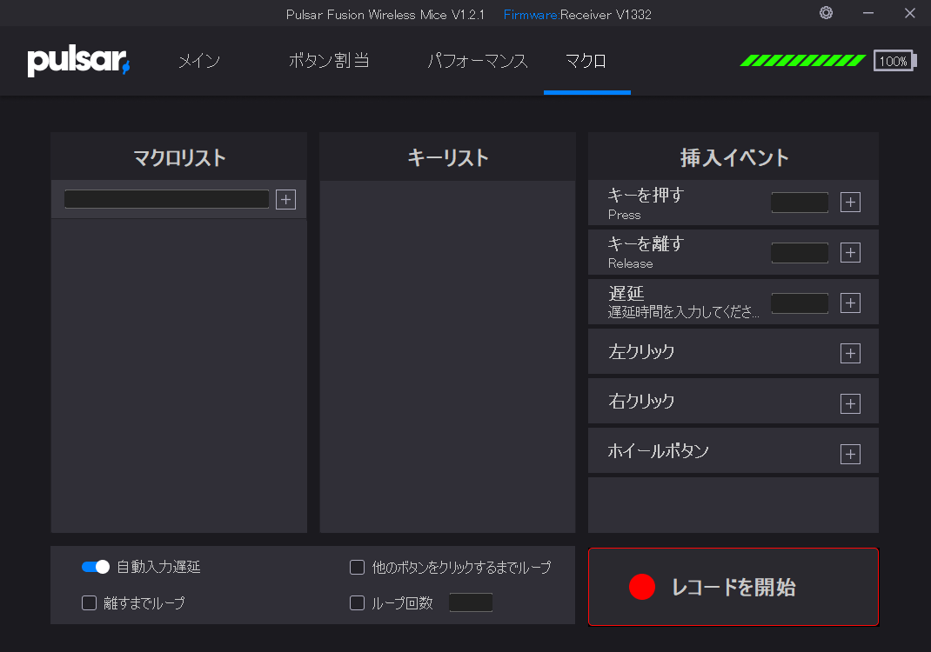Click the macro name input field
This screenshot has width=931, height=652.
[x=166, y=199]
